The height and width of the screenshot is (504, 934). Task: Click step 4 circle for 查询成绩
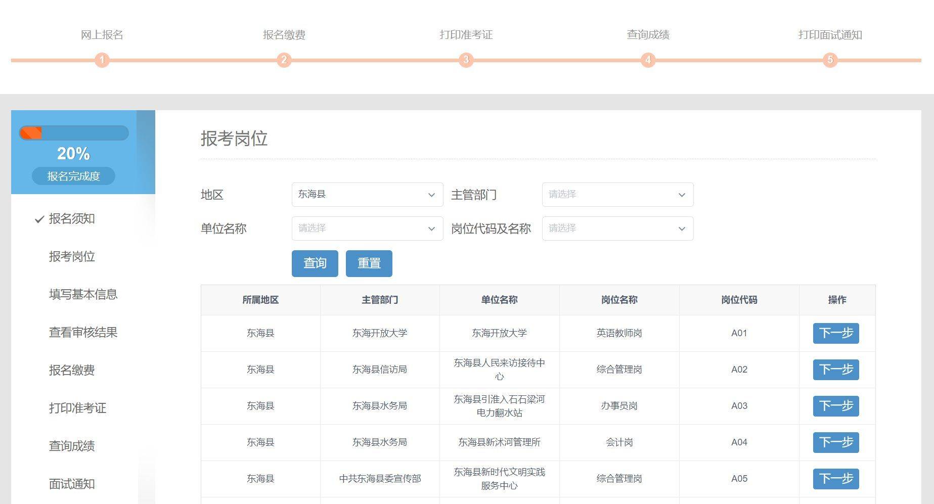coord(648,60)
